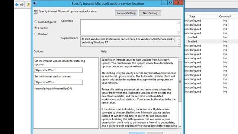Close the policy setting dialog

click(x=178, y=3)
